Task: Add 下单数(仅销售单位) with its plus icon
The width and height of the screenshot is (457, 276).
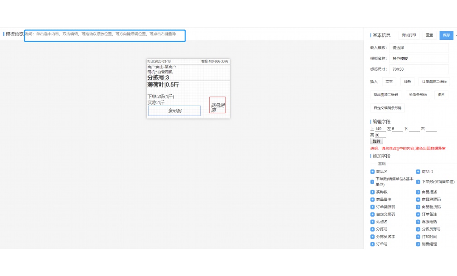Action: pyautogui.click(x=418, y=182)
